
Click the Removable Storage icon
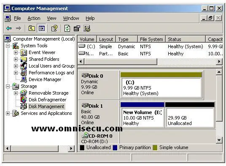[x=24, y=93]
